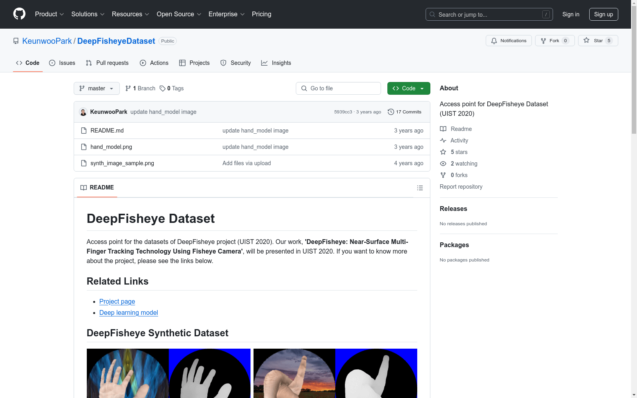Expand the Open Source menu

(x=179, y=14)
